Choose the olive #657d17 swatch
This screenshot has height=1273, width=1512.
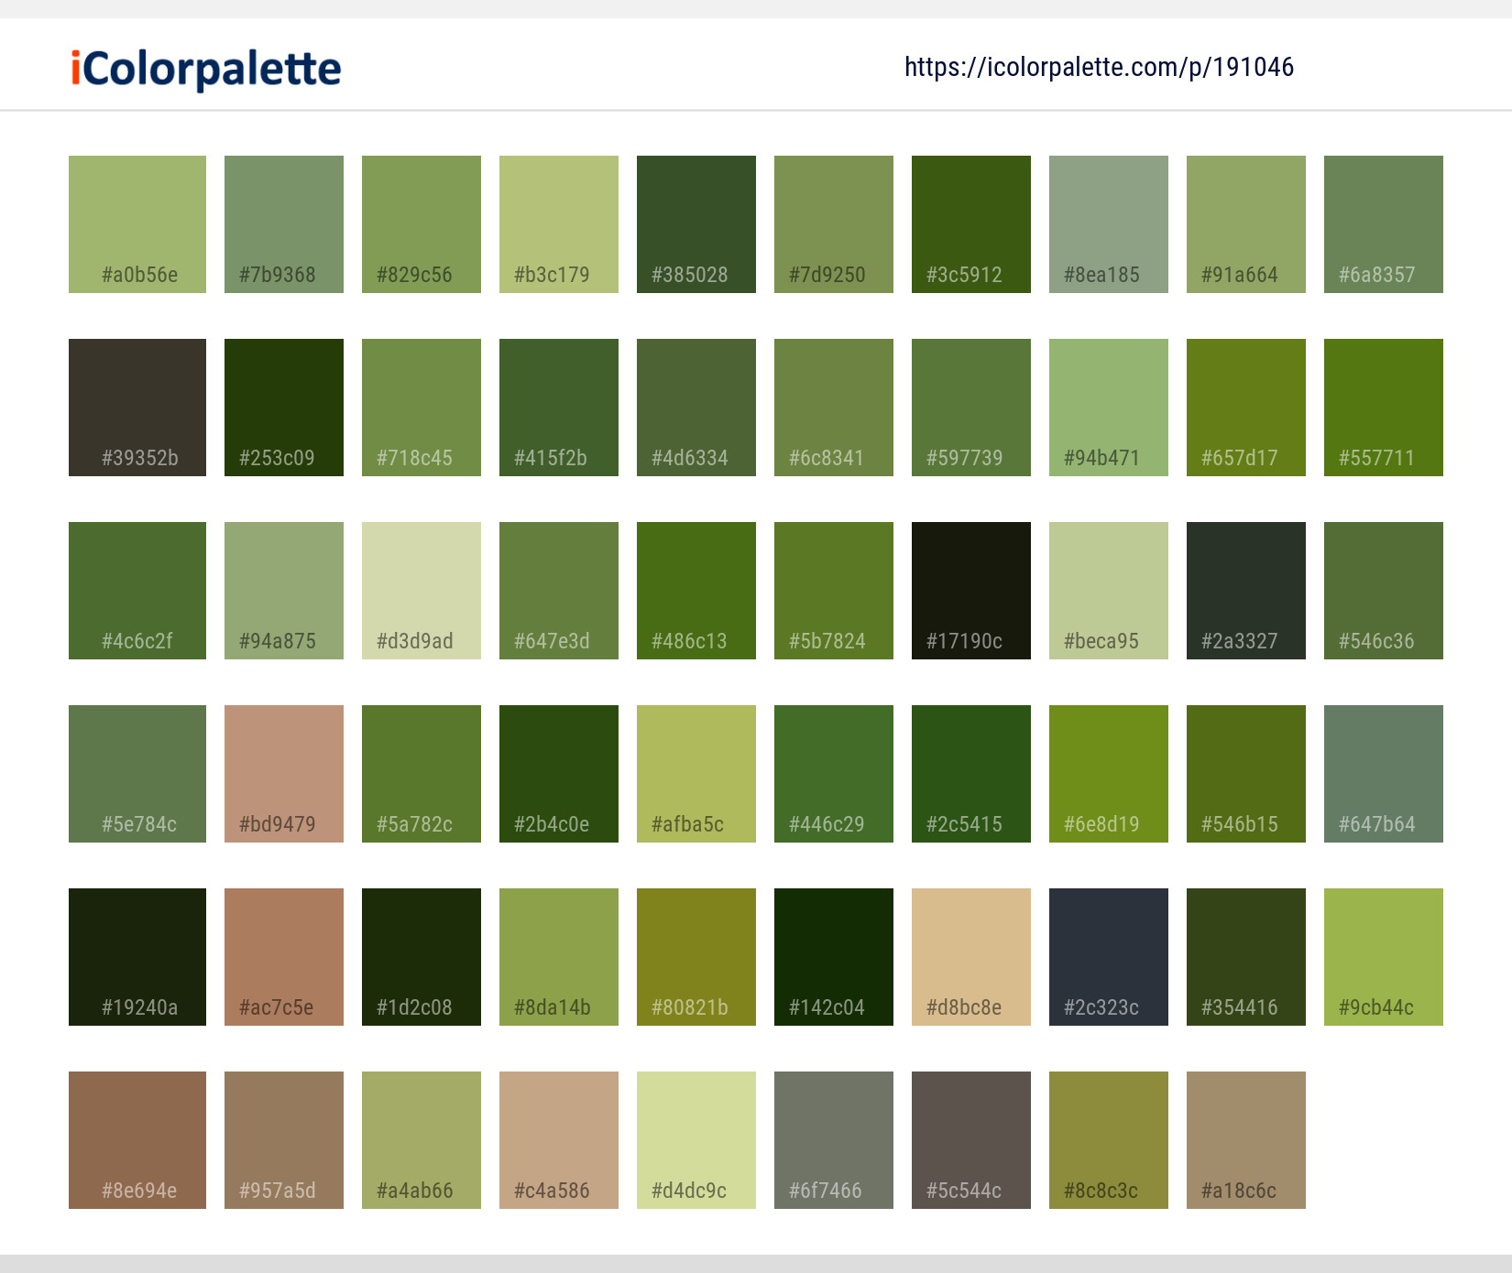click(x=1246, y=408)
